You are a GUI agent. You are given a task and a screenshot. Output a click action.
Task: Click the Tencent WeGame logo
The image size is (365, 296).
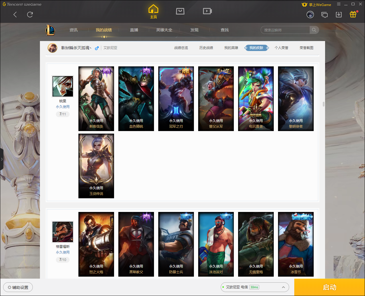(22, 4)
